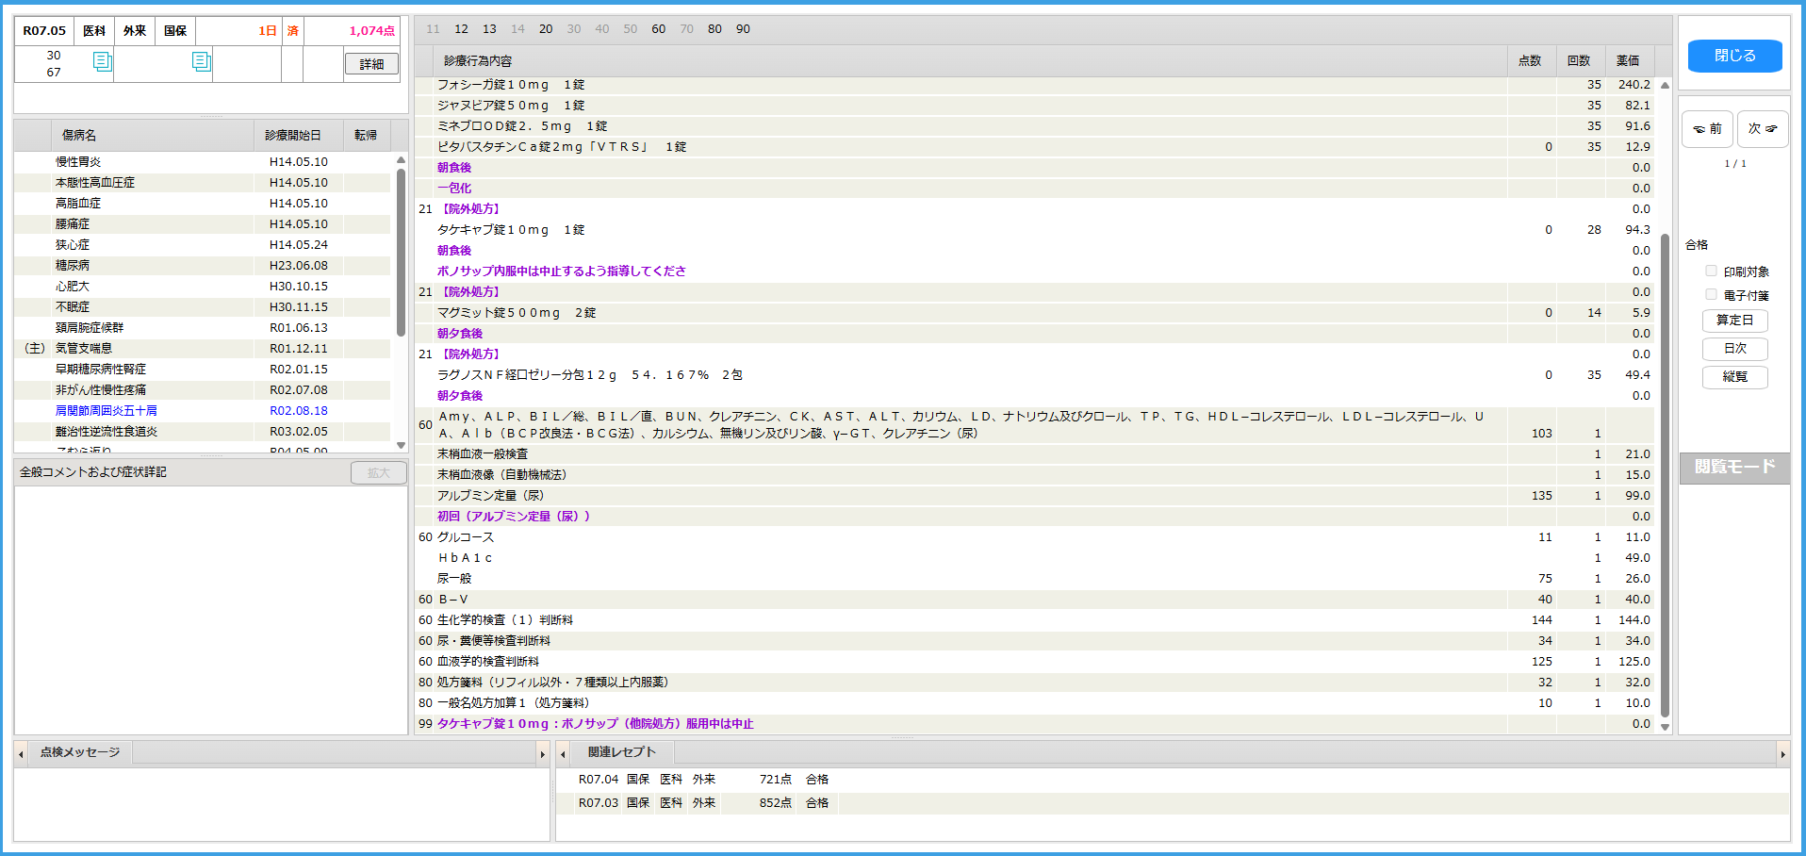The image size is (1806, 856).
Task: Click left arrow beside 点検メッセージ tab
Action: point(21,753)
